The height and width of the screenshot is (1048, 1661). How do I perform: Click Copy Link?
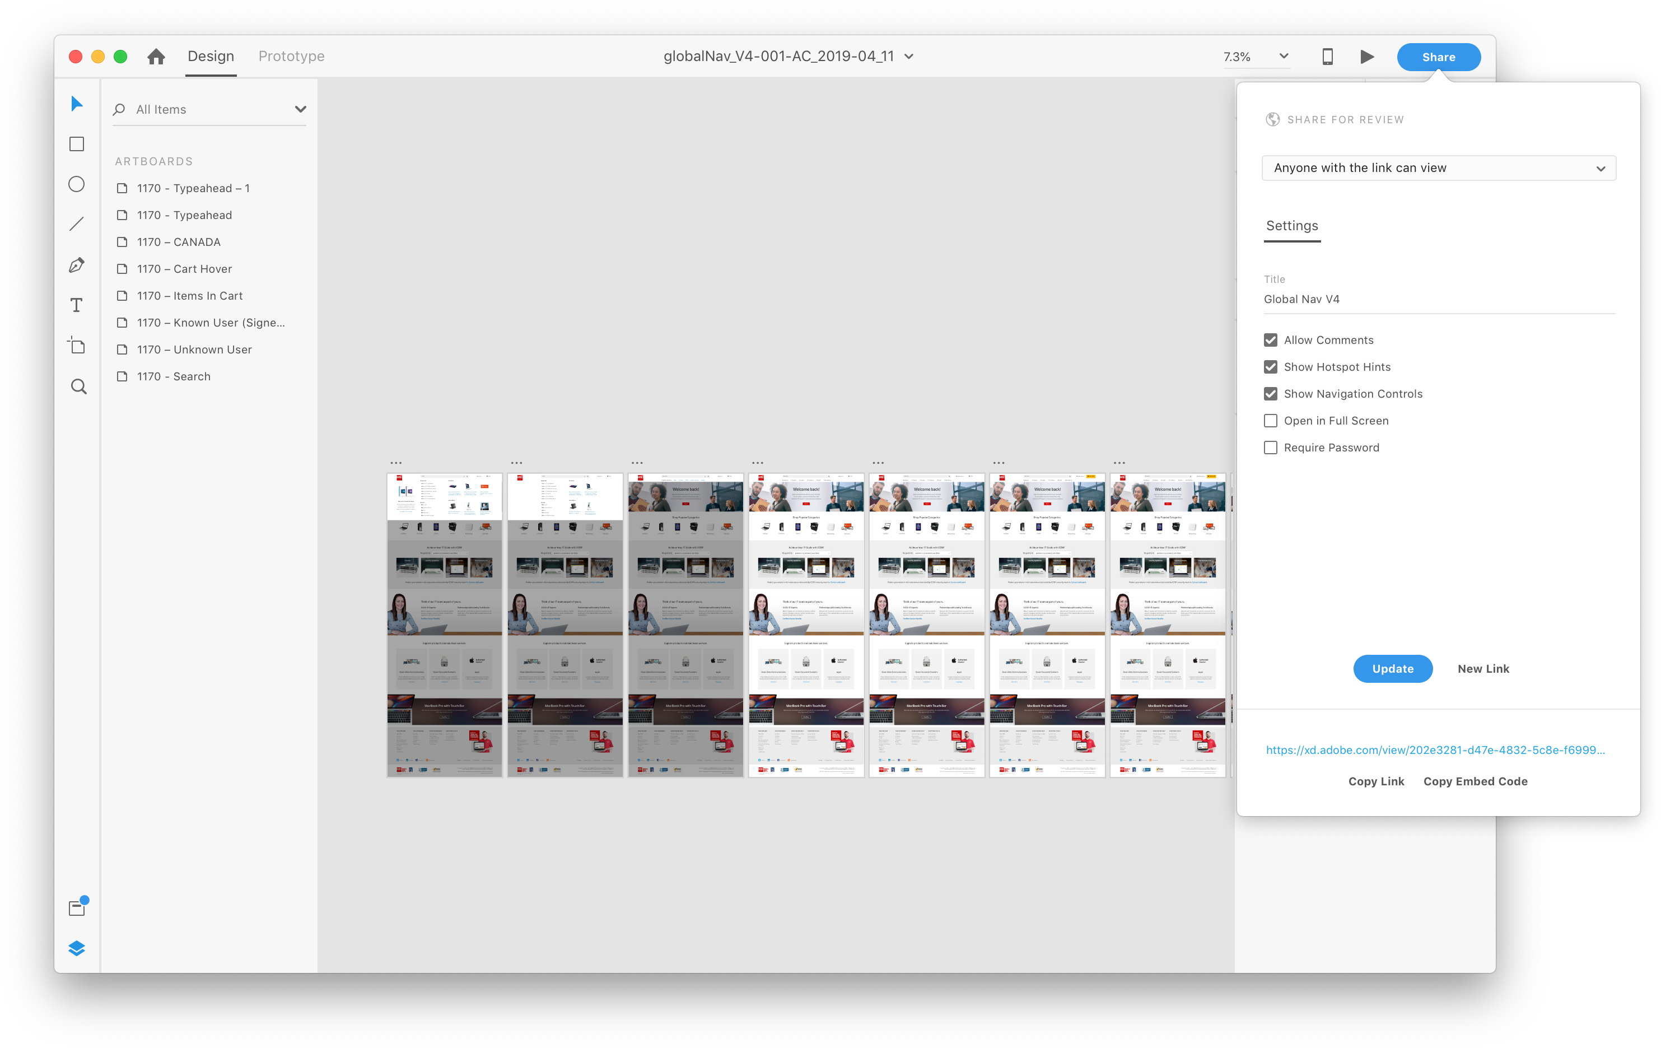click(x=1376, y=781)
